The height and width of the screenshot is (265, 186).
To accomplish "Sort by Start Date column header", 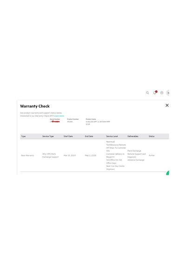I will click(x=68, y=136).
